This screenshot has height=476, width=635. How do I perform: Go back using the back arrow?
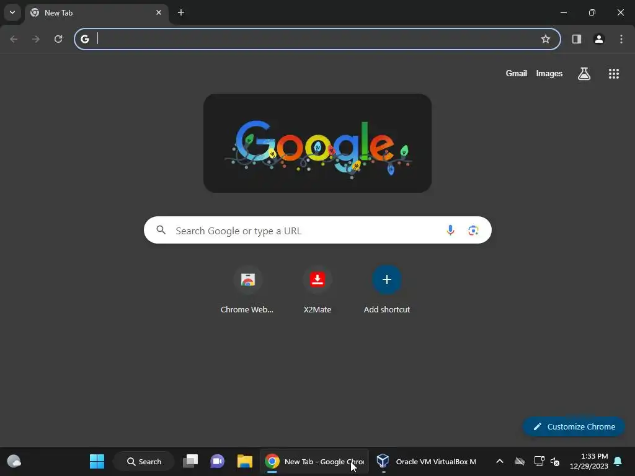[14, 39]
